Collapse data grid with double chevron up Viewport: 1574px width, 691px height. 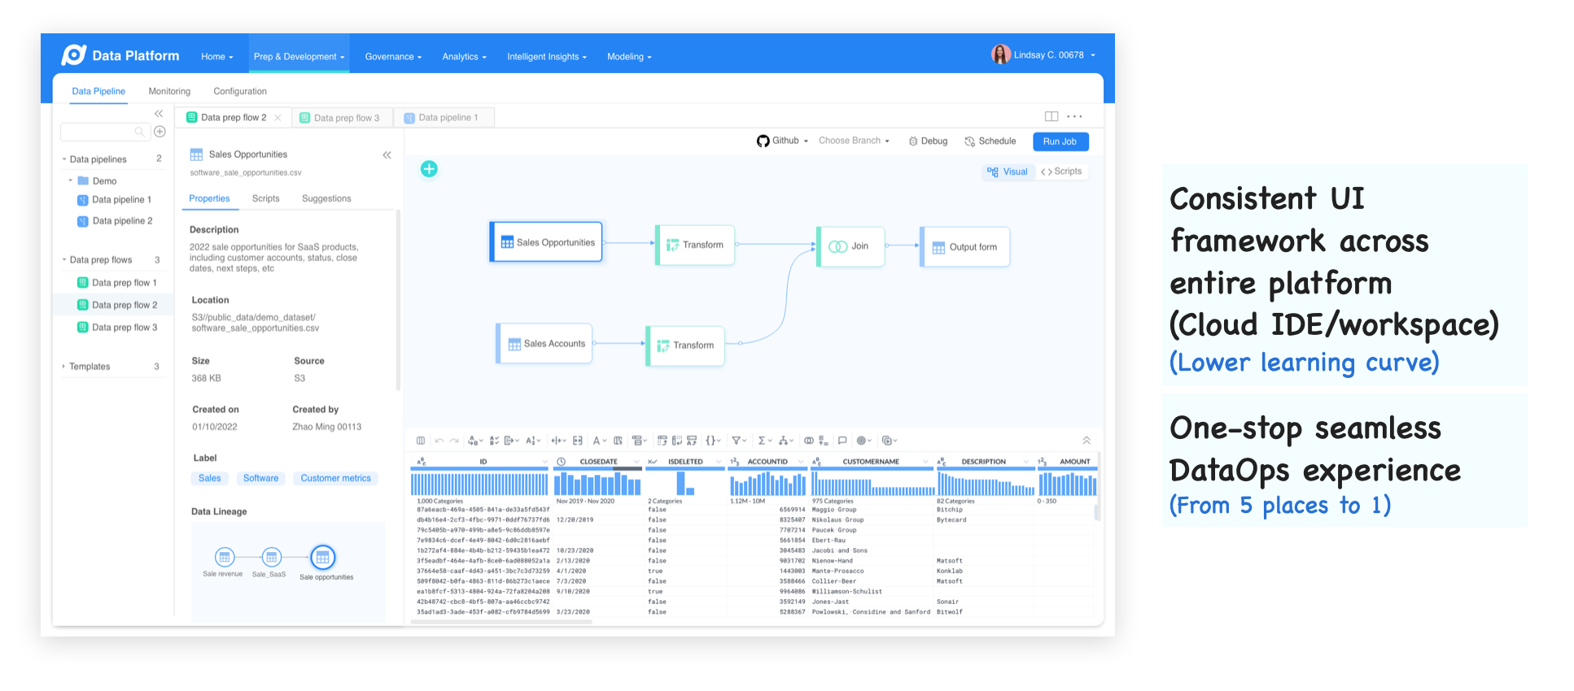tap(1086, 441)
